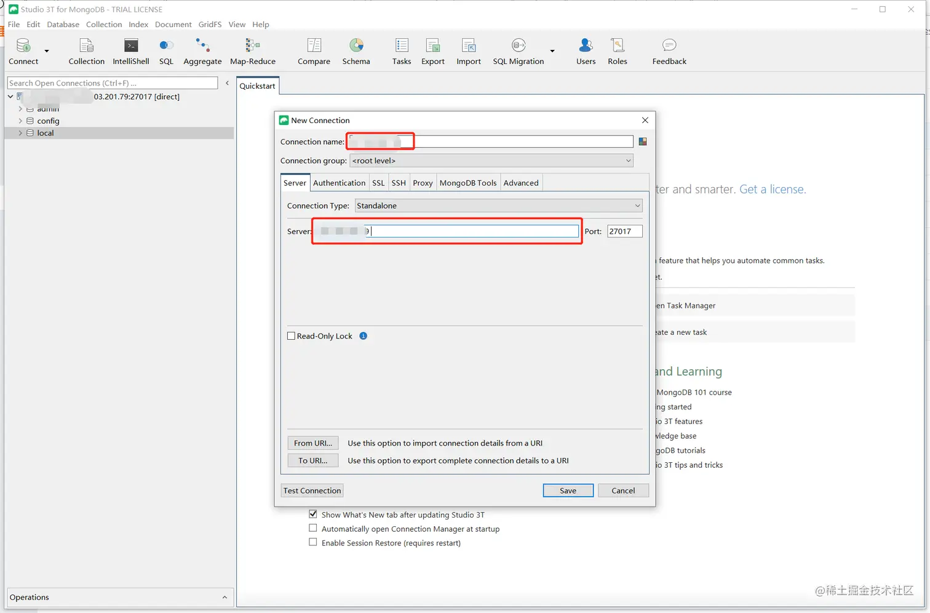The width and height of the screenshot is (930, 613).
Task: Expand the config database node
Action: [20, 121]
